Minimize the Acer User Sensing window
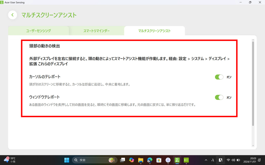Viewport: 265px width, 165px height. (x=240, y=2)
